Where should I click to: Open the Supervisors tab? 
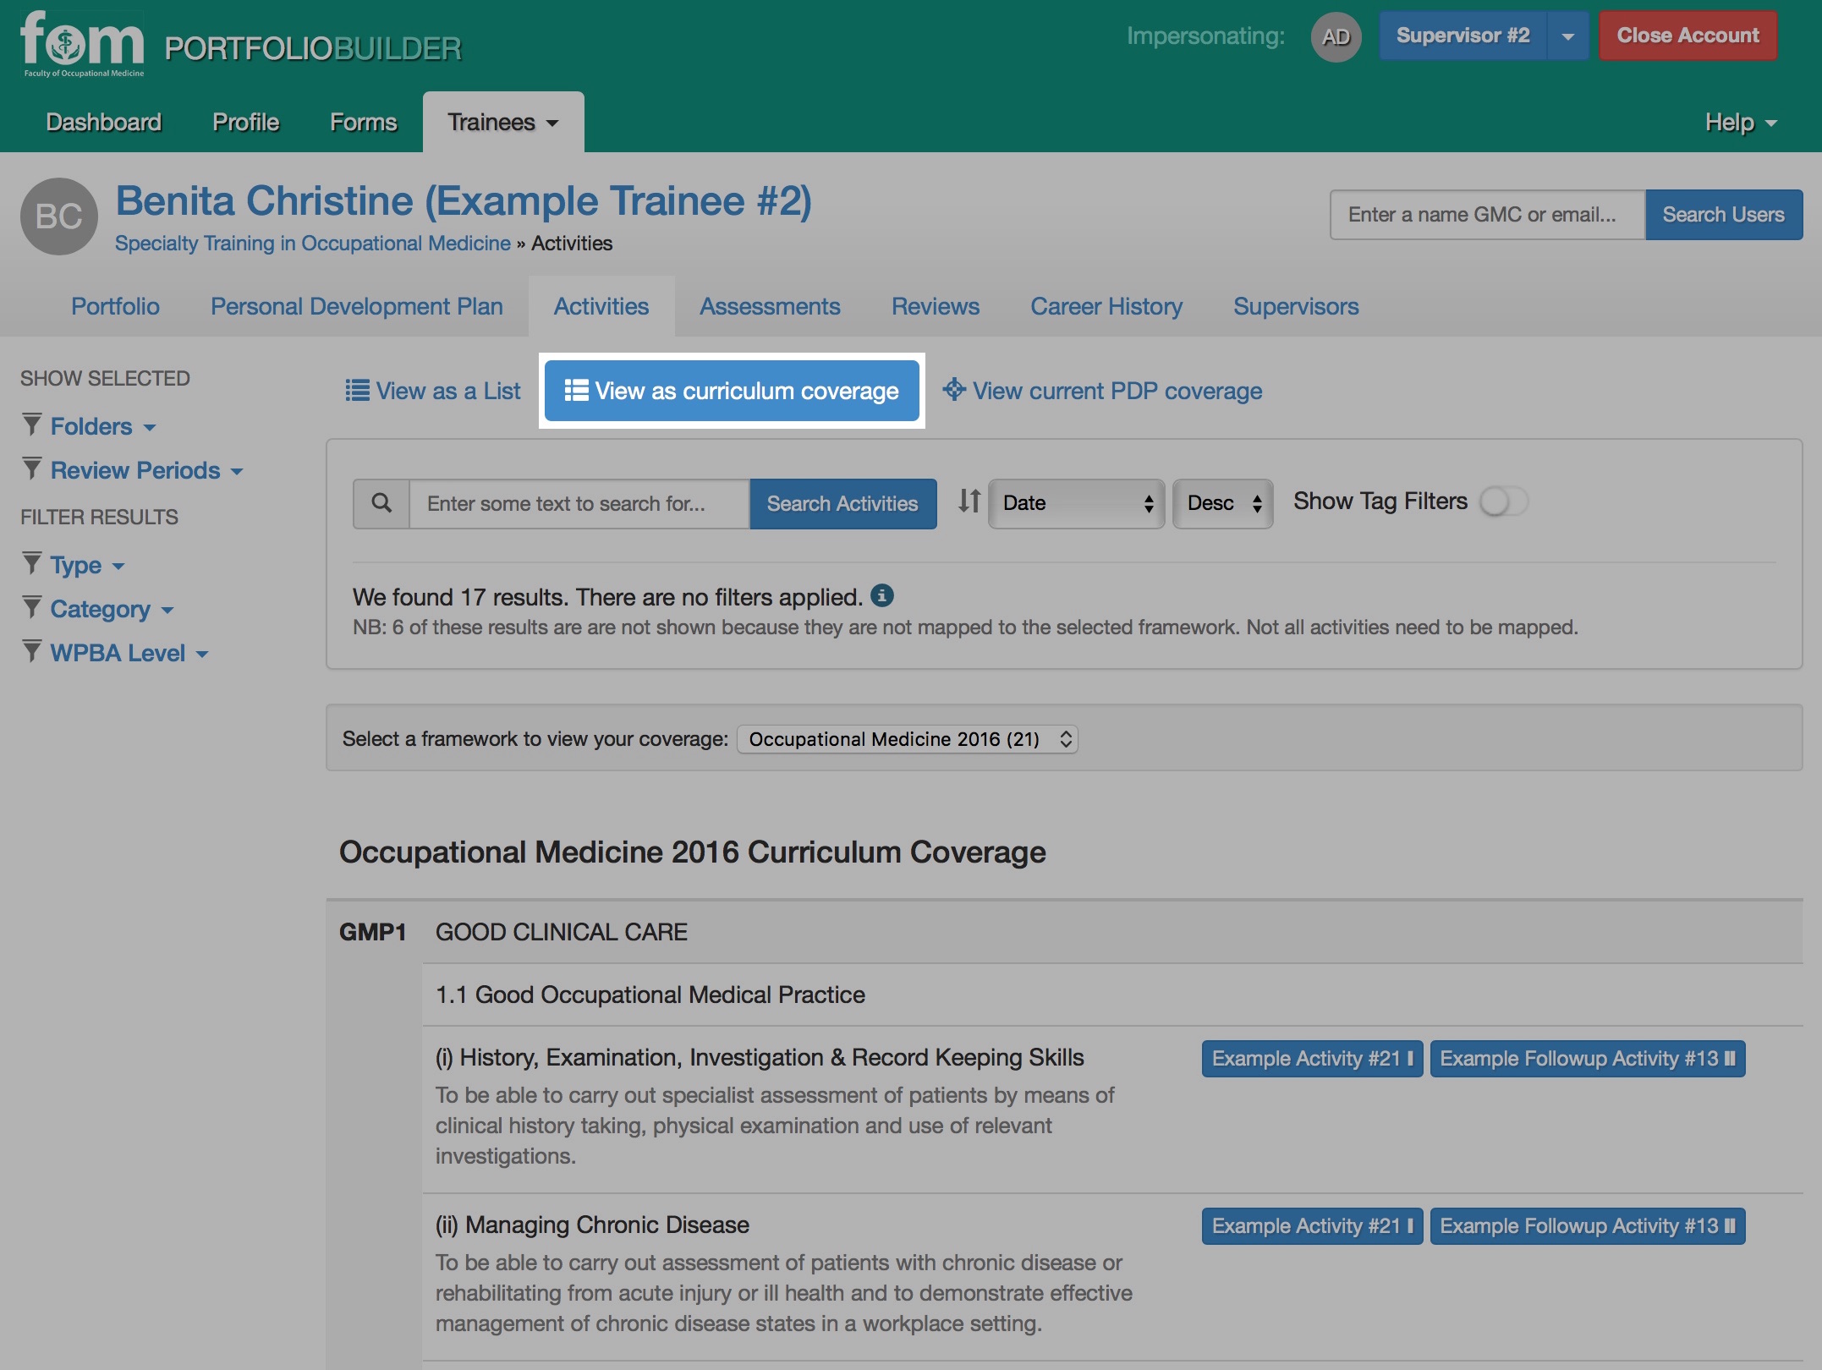[1296, 306]
